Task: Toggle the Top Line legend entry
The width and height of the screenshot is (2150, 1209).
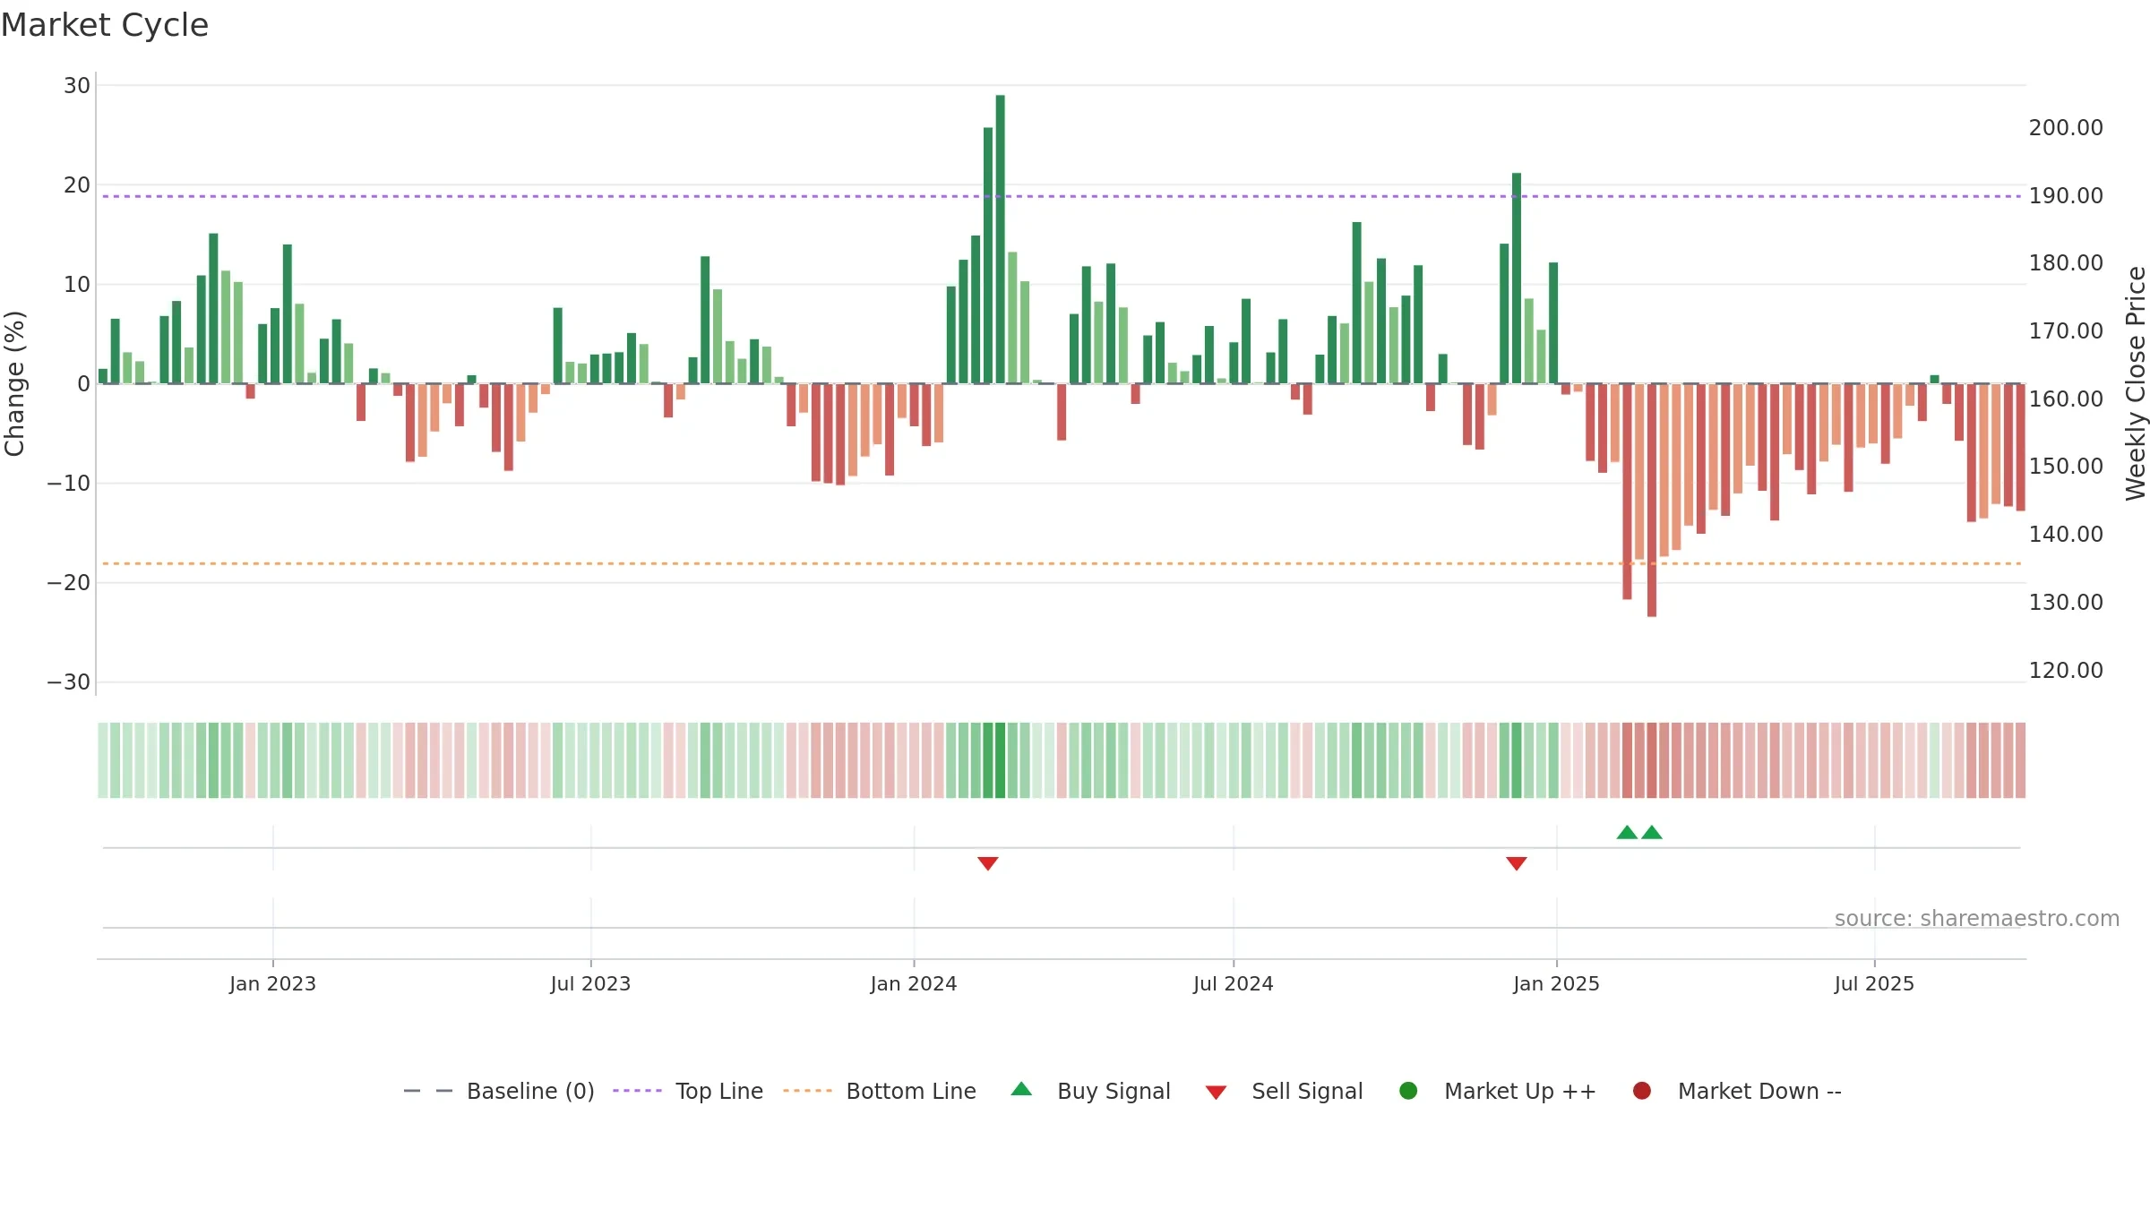Action: point(688,1091)
